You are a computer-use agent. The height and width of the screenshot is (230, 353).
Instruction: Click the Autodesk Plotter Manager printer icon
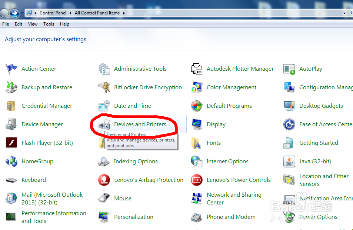pos(197,69)
